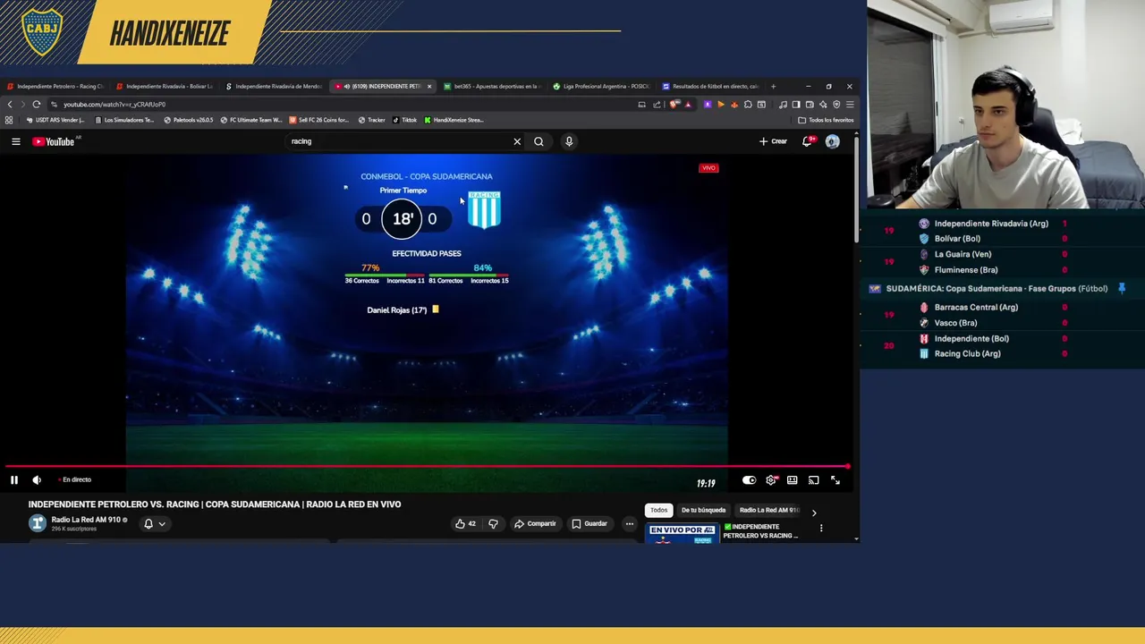Open 'Los Simuladores' bookmark
This screenshot has height=644, width=1145.
click(x=124, y=120)
